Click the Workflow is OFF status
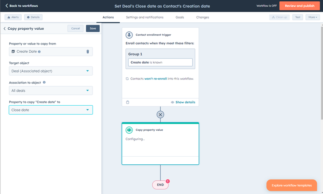 tap(267, 6)
